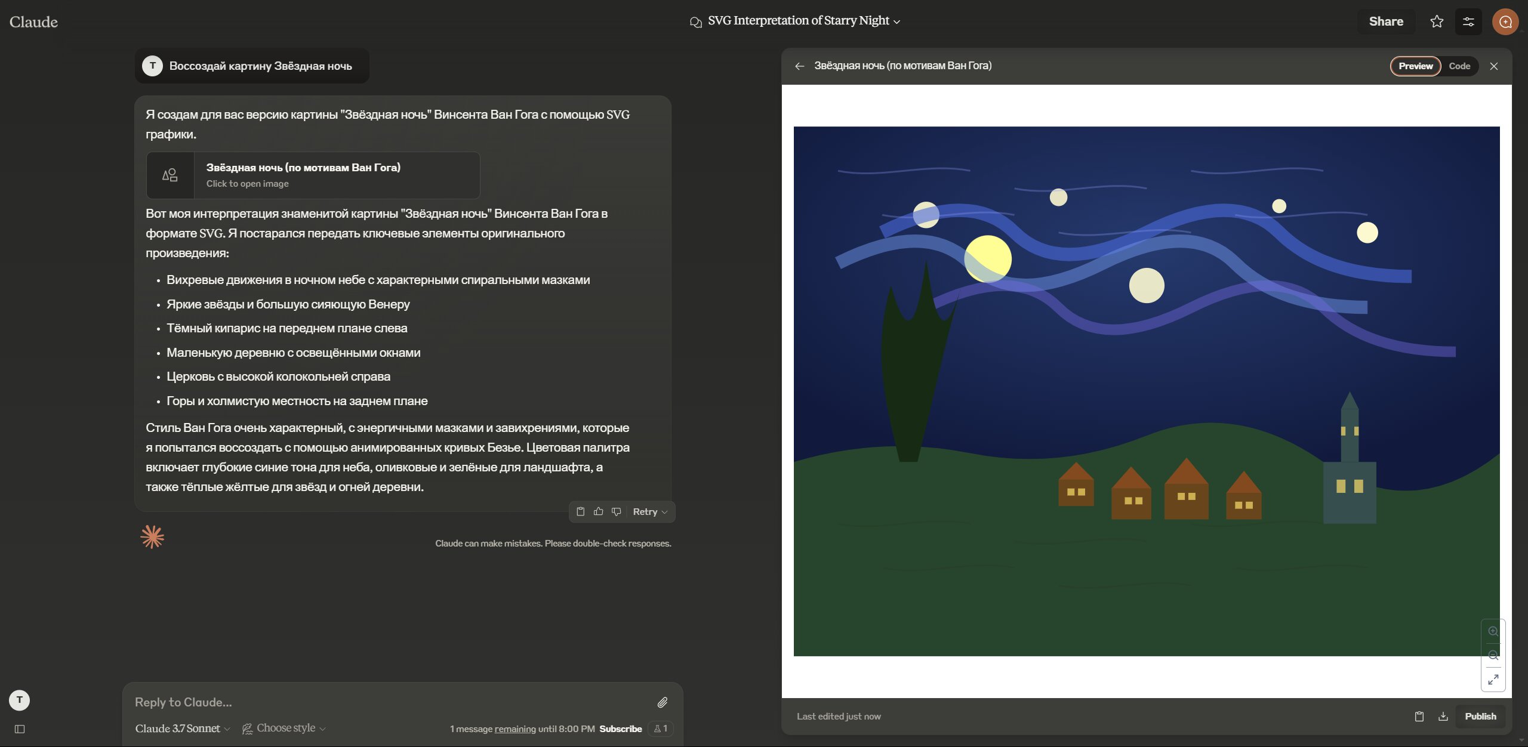Copy the assistant response
This screenshot has width=1528, height=747.
click(x=580, y=511)
